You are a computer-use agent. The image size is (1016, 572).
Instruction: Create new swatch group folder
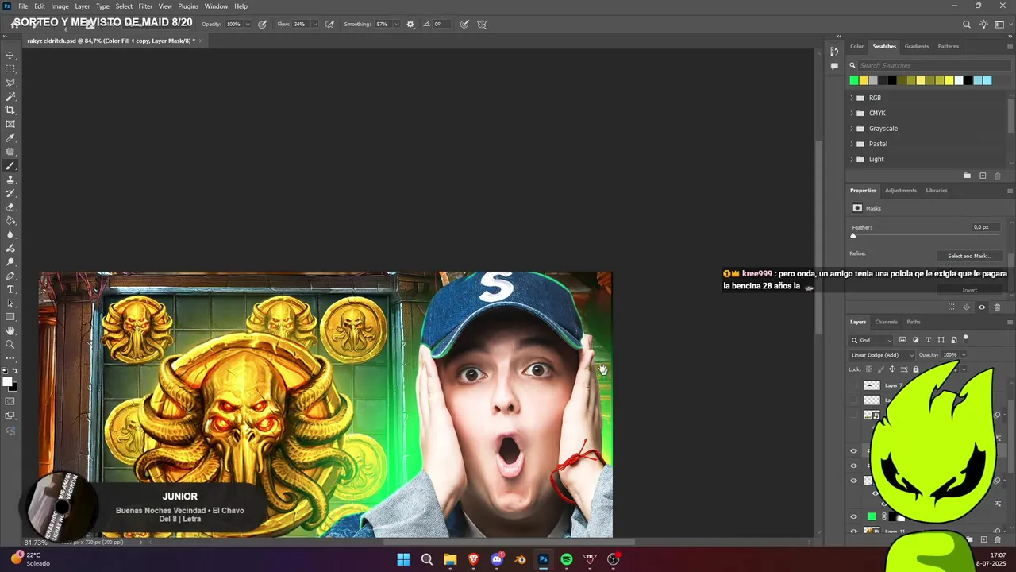(967, 176)
